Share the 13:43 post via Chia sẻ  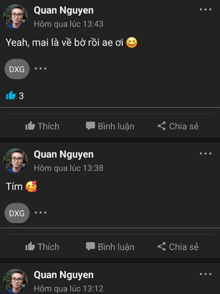(x=178, y=126)
